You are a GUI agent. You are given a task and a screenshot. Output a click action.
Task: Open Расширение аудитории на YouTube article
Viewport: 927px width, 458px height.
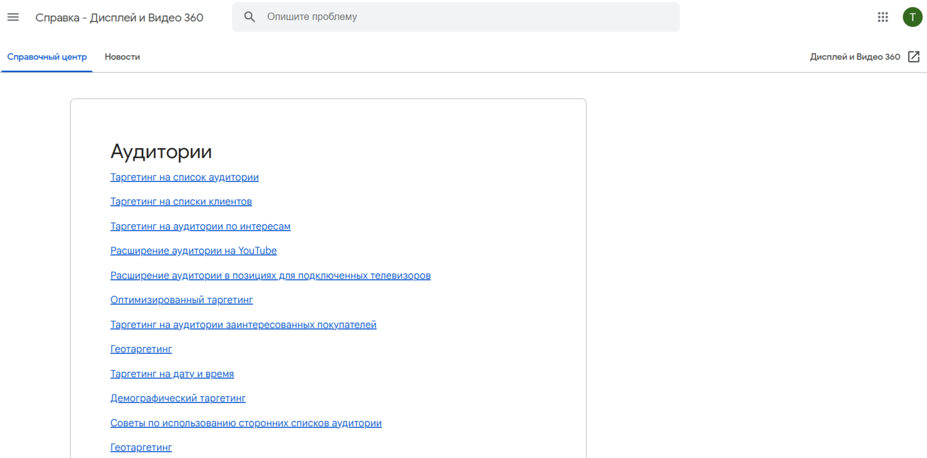[x=194, y=251]
